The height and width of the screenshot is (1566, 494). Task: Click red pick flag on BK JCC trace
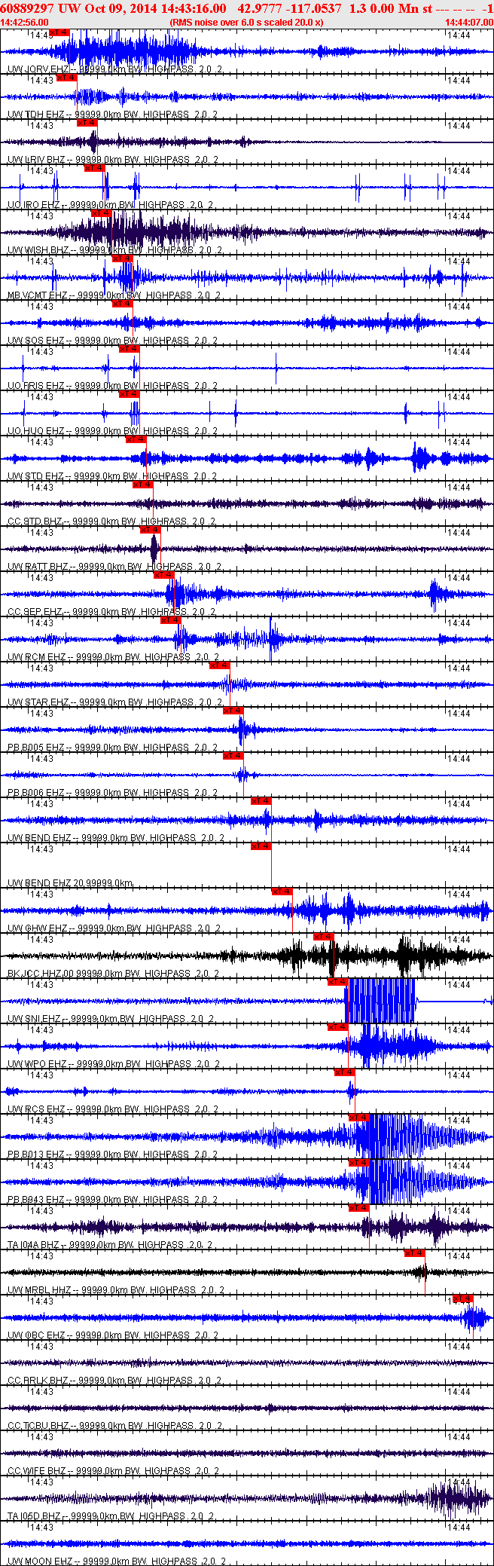[323, 937]
